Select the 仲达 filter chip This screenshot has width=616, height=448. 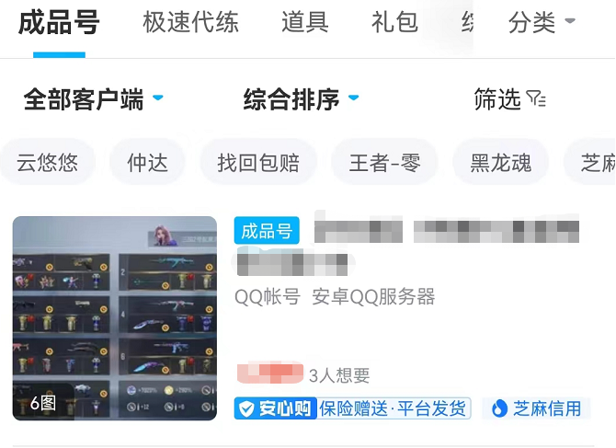(x=147, y=162)
